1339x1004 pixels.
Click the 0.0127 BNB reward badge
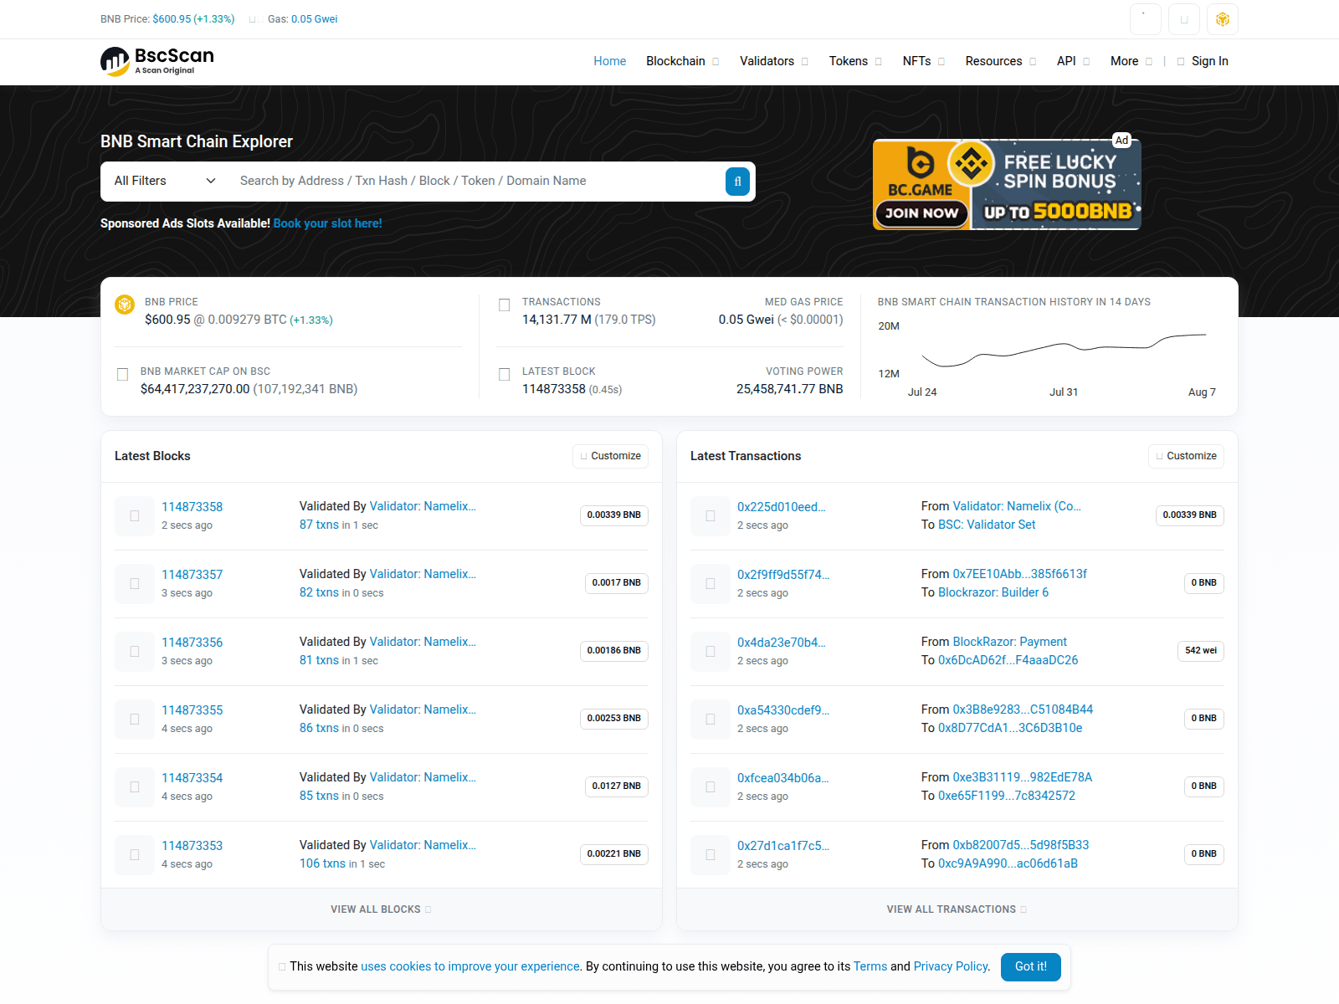click(617, 786)
